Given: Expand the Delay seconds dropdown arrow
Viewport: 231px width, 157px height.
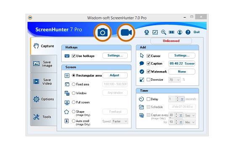Looking at the screenshot, I should pyautogui.click(x=182, y=99).
